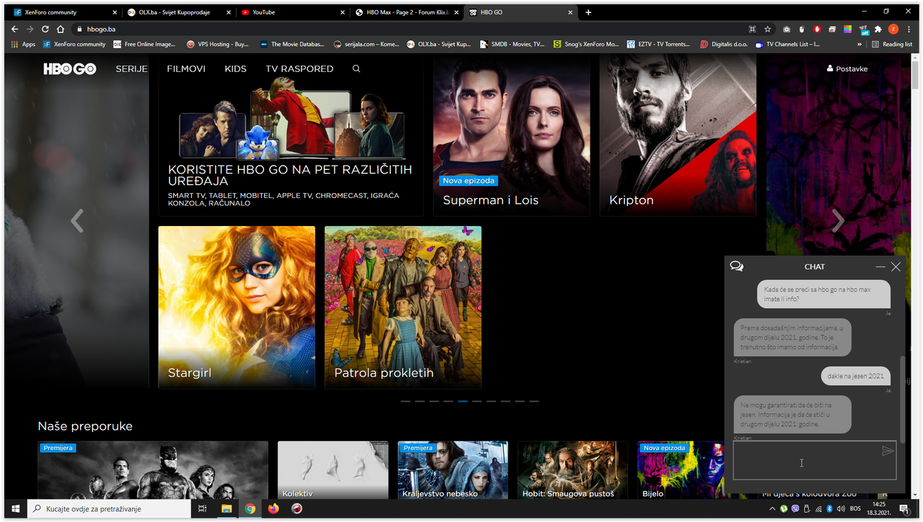This screenshot has width=923, height=522.
Task: Open the volume control in tray
Action: pyautogui.click(x=842, y=509)
